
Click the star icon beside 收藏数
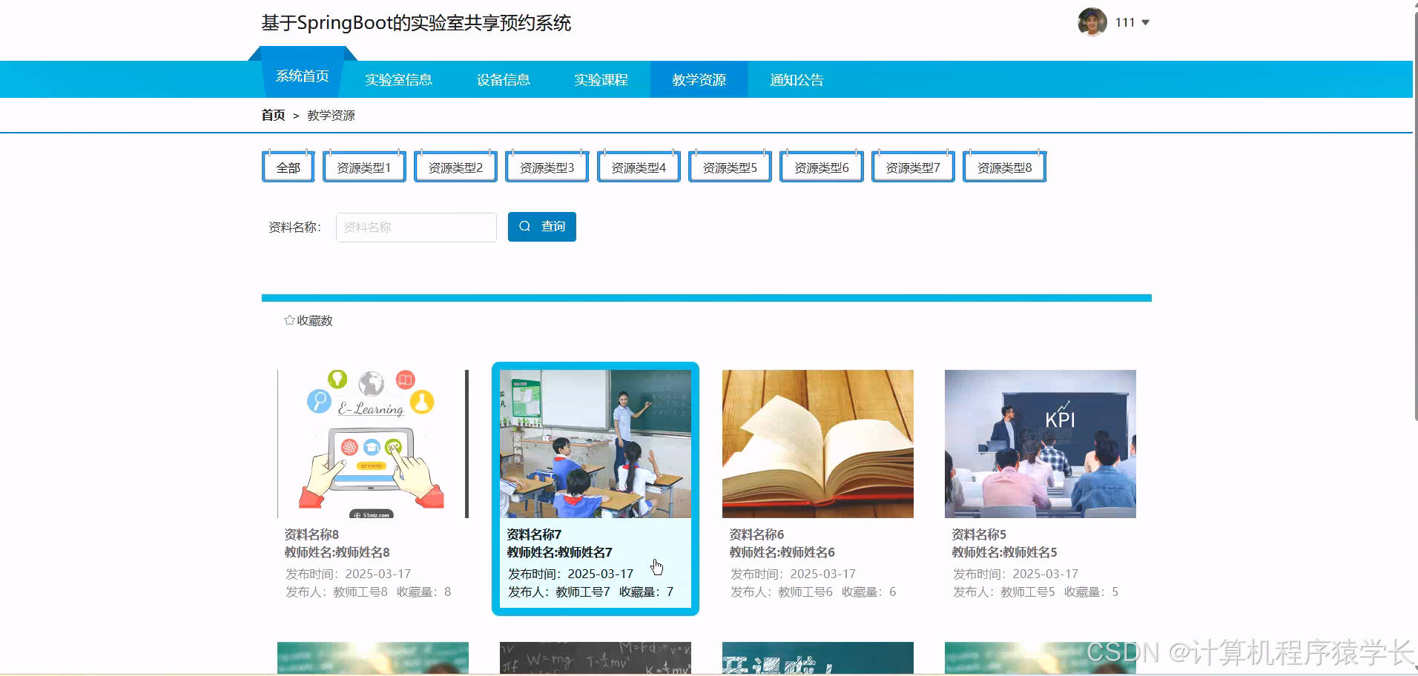pos(288,319)
